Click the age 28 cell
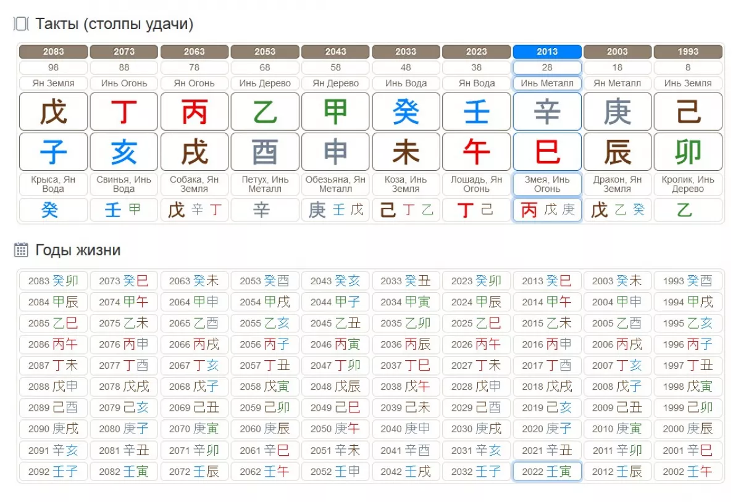 (547, 68)
